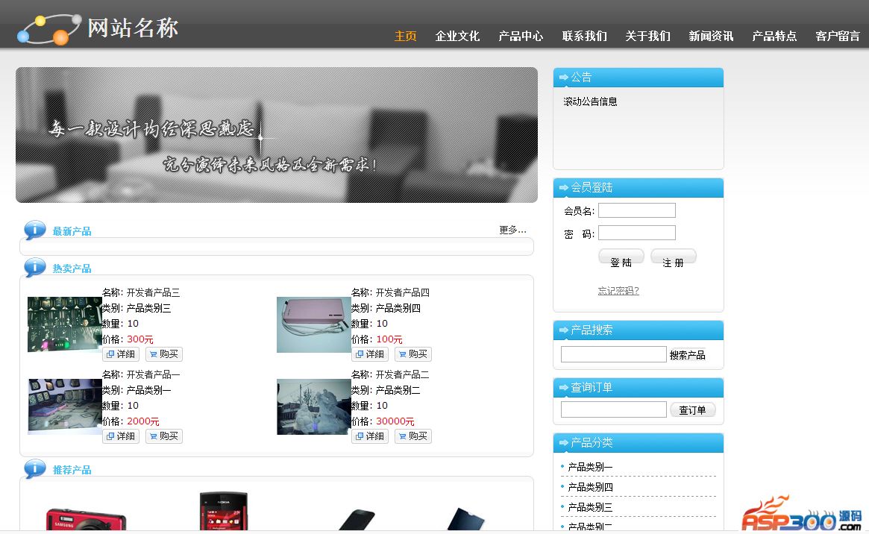The height and width of the screenshot is (534, 869).
Task: Click 购买 for 开发者产品一
Action: pos(164,436)
